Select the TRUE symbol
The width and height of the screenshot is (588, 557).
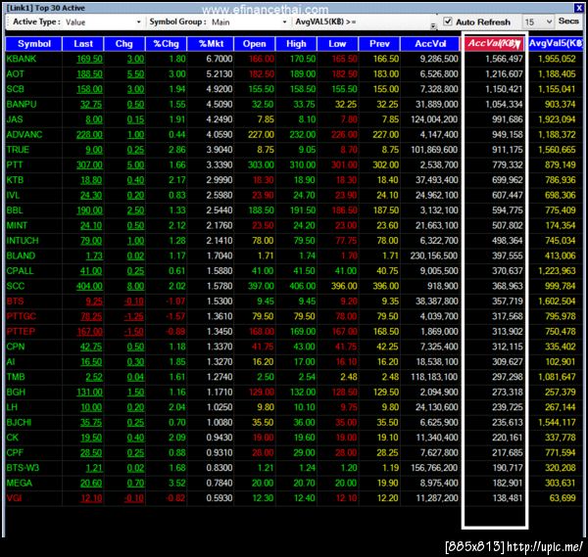click(x=18, y=150)
